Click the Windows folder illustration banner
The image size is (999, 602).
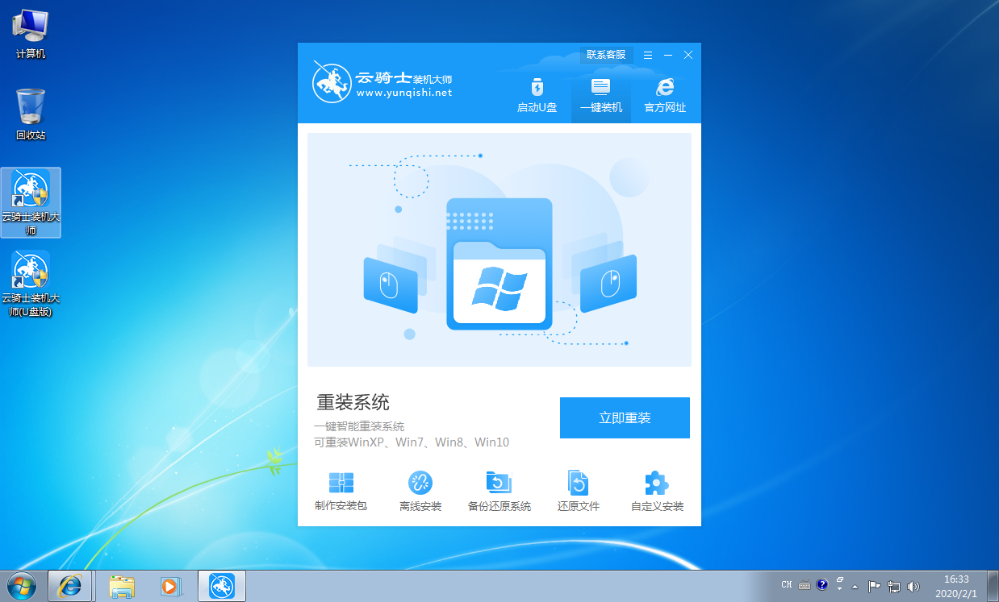[499, 250]
